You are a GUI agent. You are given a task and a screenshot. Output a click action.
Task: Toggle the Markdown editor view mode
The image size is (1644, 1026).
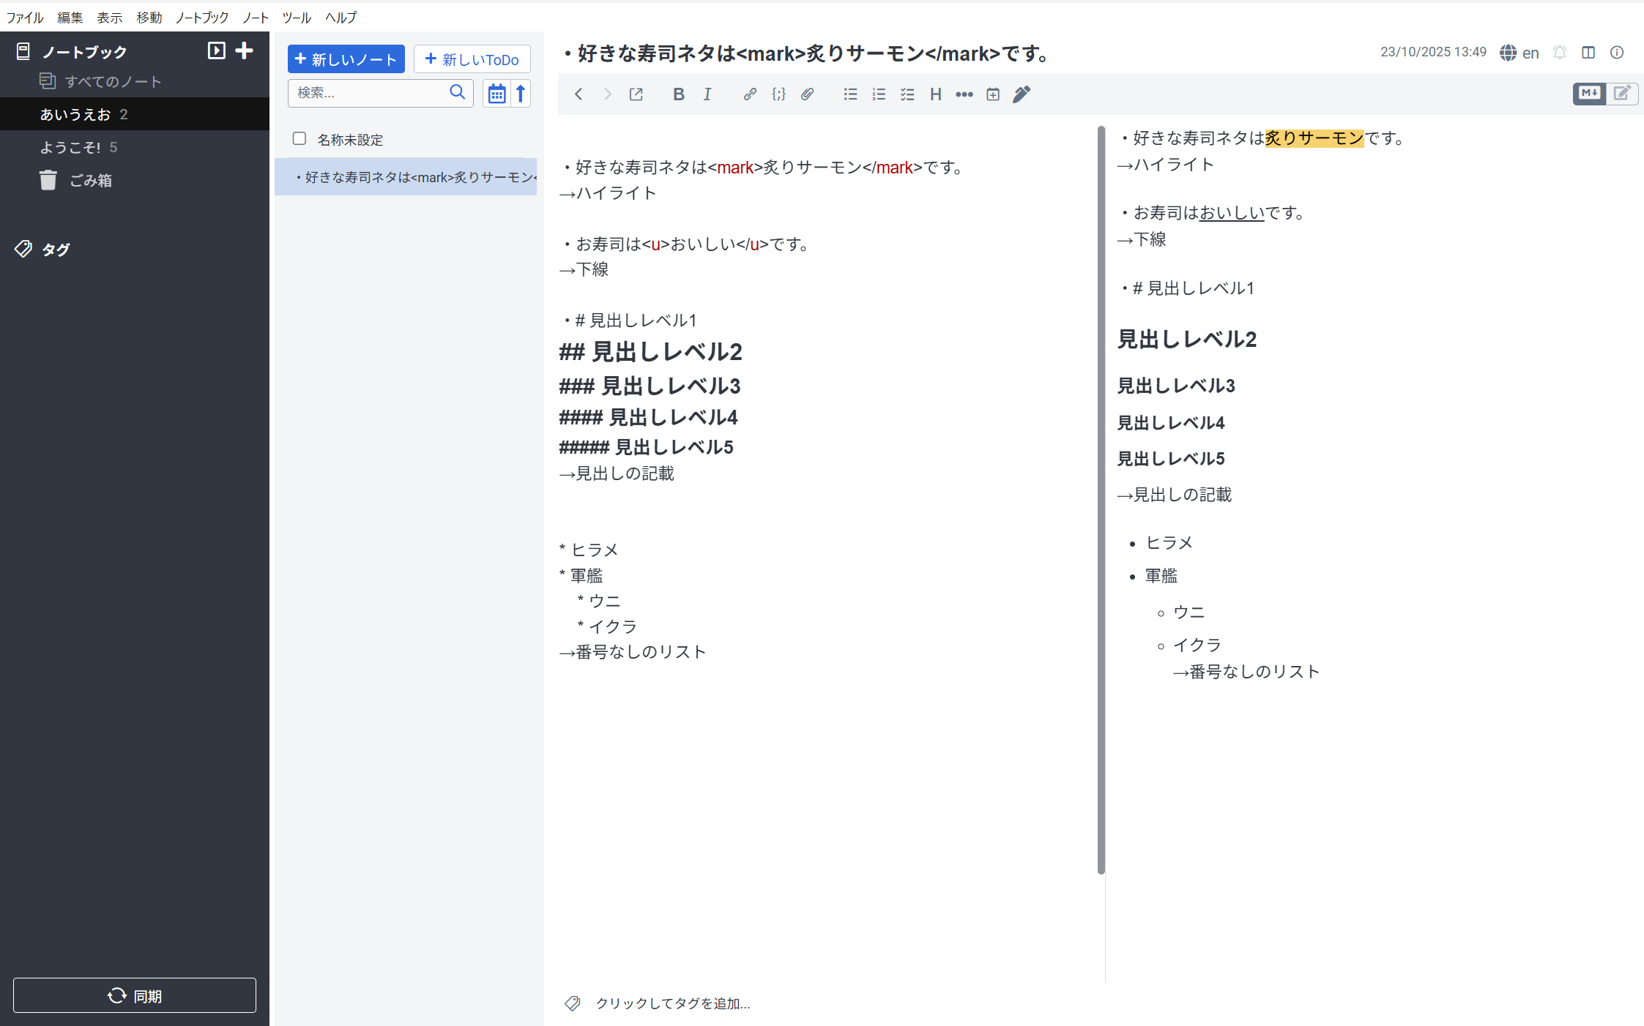coord(1589,94)
